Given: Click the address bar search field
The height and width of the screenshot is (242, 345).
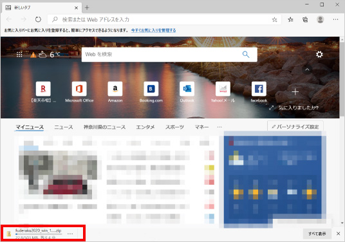Looking at the screenshot, I should pyautogui.click(x=164, y=19).
